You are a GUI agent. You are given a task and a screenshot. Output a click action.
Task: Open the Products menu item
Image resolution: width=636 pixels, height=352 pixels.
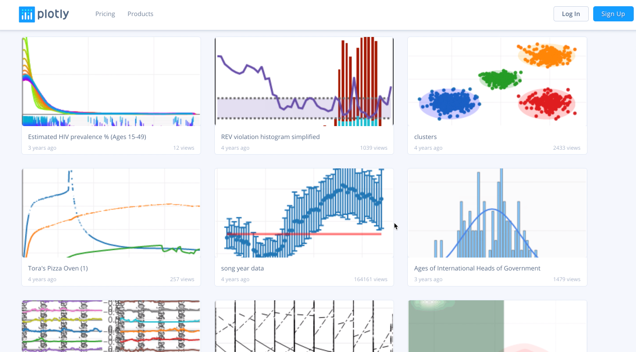click(x=140, y=14)
